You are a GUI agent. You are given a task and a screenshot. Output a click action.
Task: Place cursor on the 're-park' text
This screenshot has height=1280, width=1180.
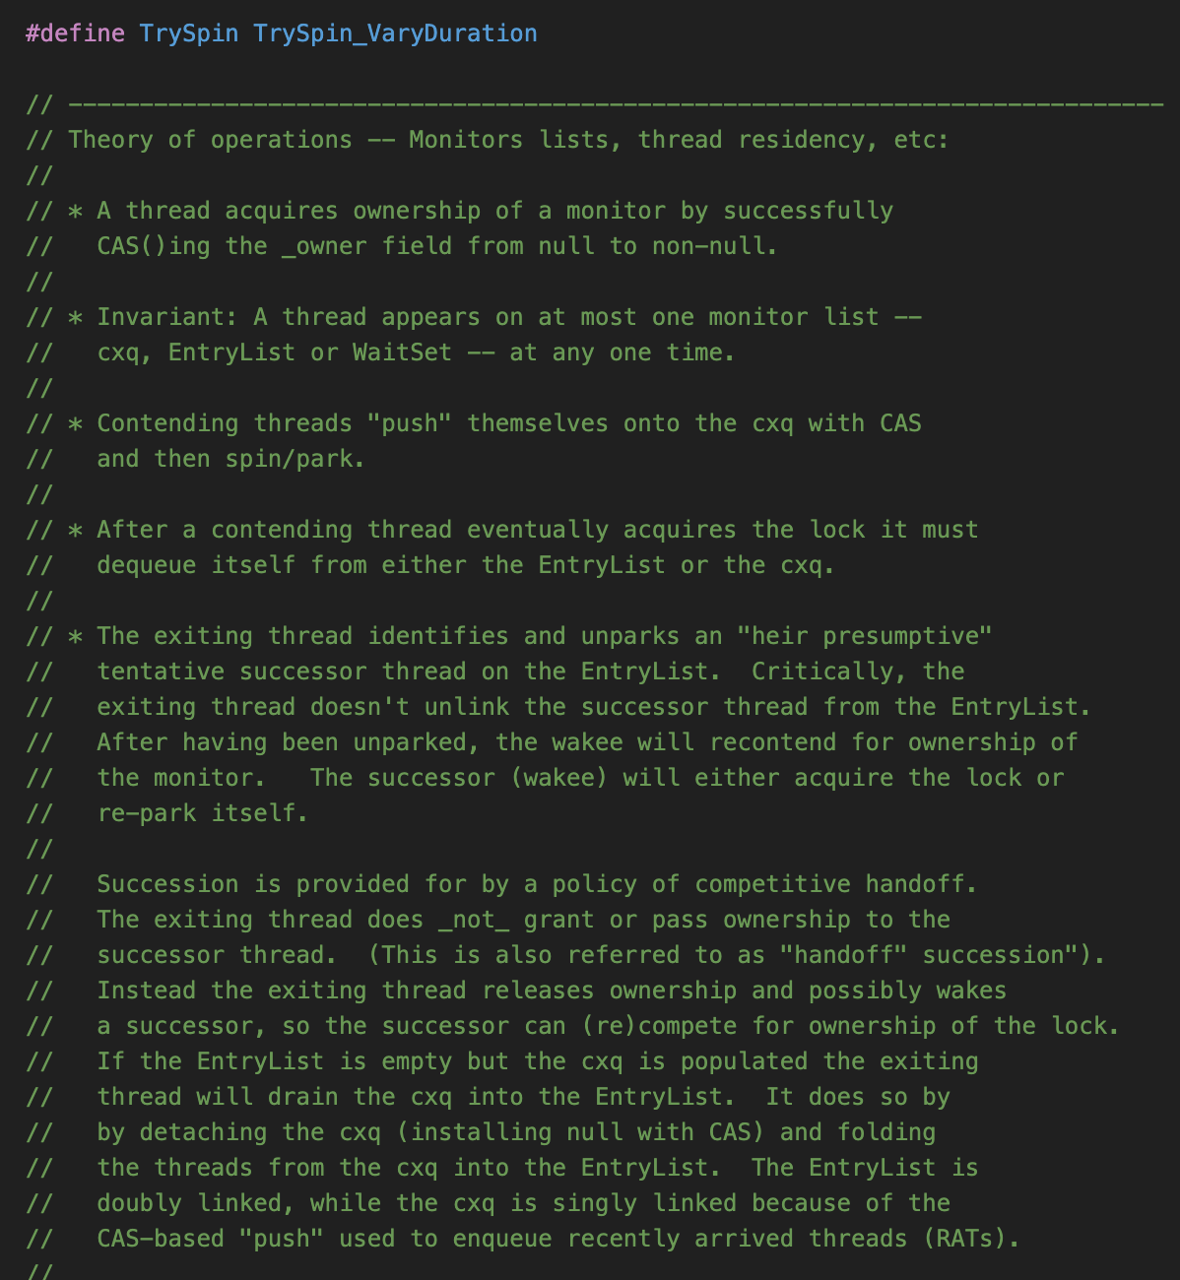coord(146,813)
